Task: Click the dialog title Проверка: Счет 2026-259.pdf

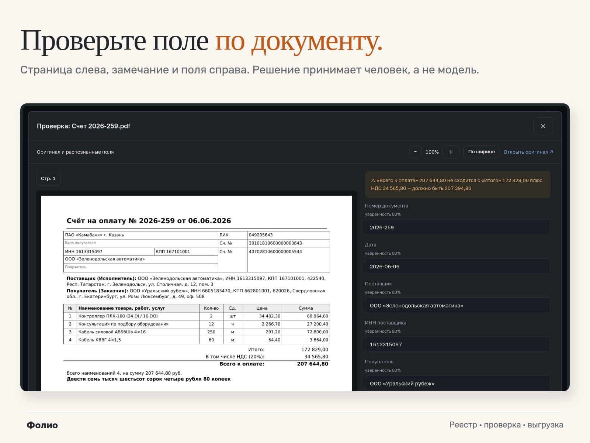Action: [84, 126]
